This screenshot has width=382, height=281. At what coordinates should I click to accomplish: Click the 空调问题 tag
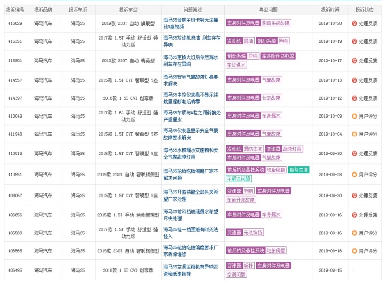236,275
